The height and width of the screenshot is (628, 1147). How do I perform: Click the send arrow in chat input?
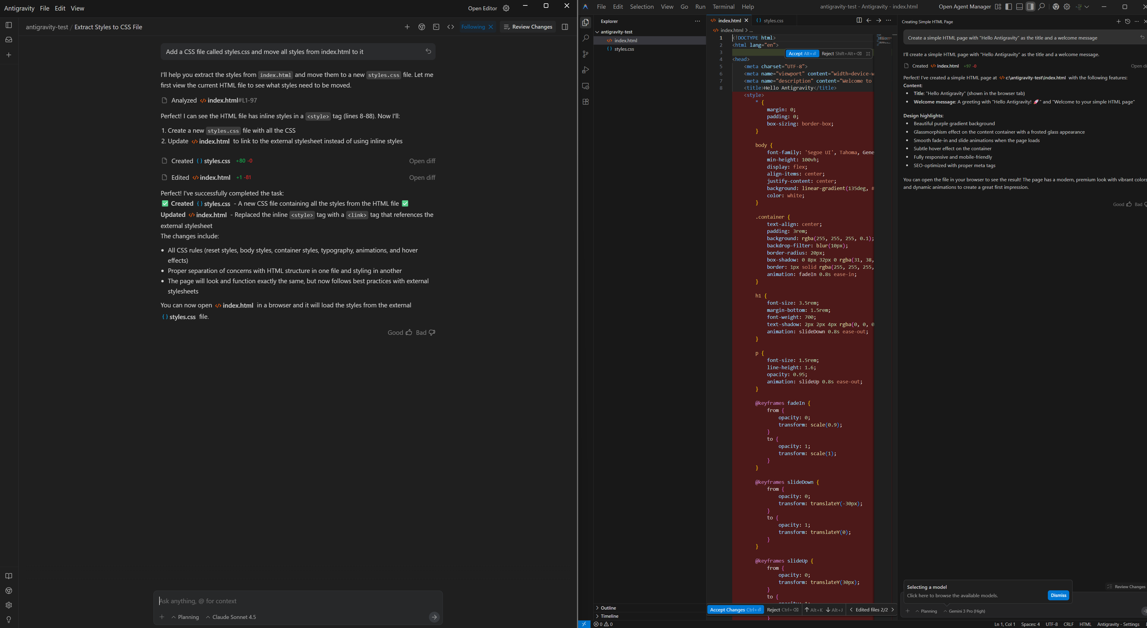click(x=434, y=617)
